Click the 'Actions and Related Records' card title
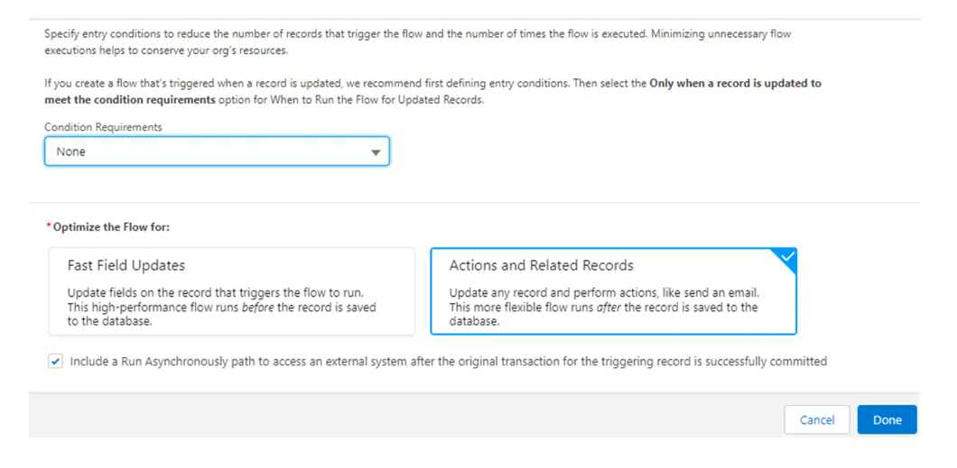Screen dimensions: 957x468 pyautogui.click(x=542, y=265)
